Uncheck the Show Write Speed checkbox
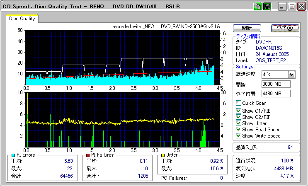 click(238, 135)
